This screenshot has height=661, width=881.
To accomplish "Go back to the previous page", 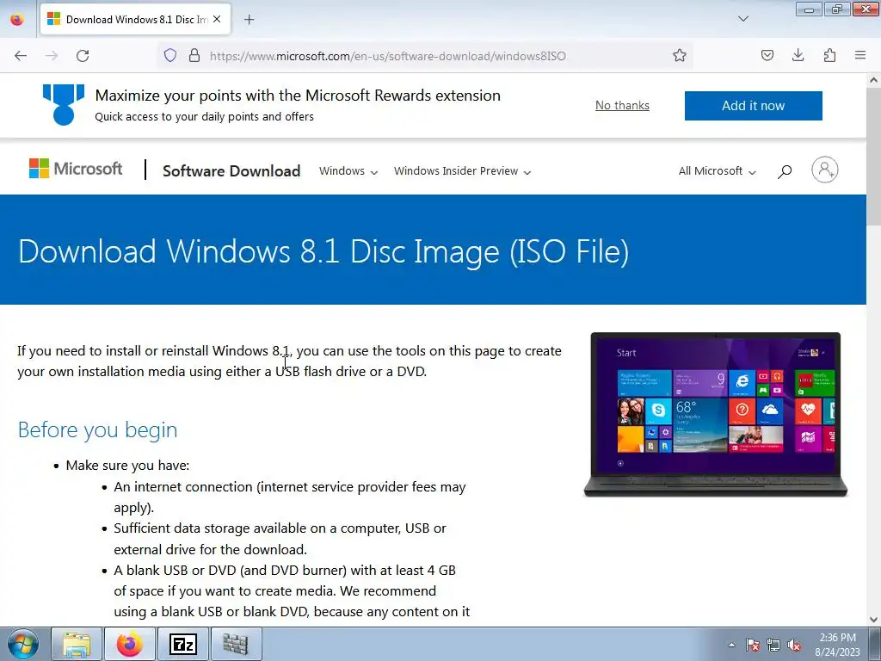I will pyautogui.click(x=21, y=56).
